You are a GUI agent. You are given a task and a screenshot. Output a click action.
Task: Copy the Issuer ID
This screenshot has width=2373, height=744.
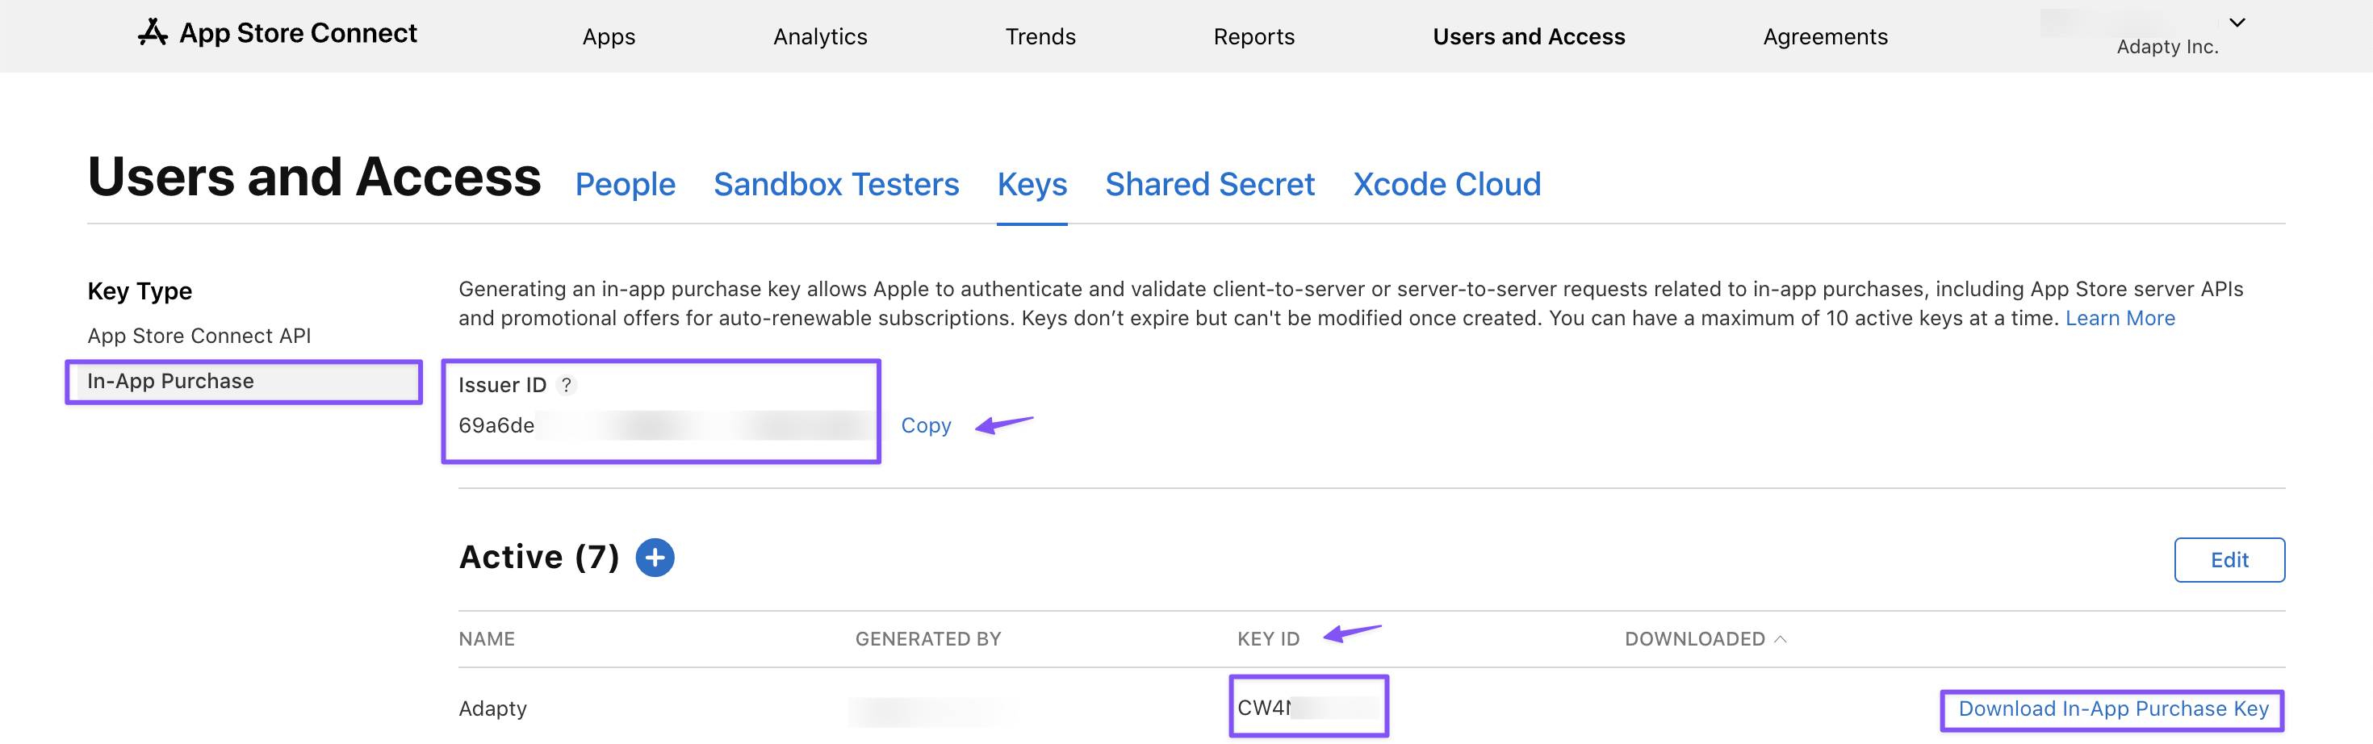[x=925, y=425]
